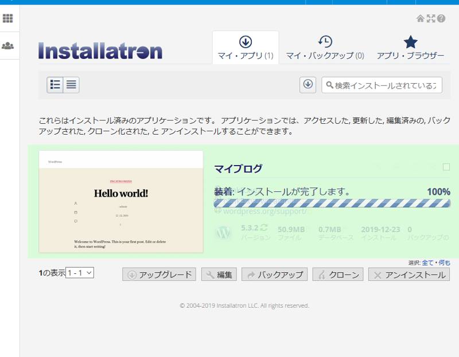Screen dimensions: 459x357
Task: Switch to compact list view
Action: 71,85
